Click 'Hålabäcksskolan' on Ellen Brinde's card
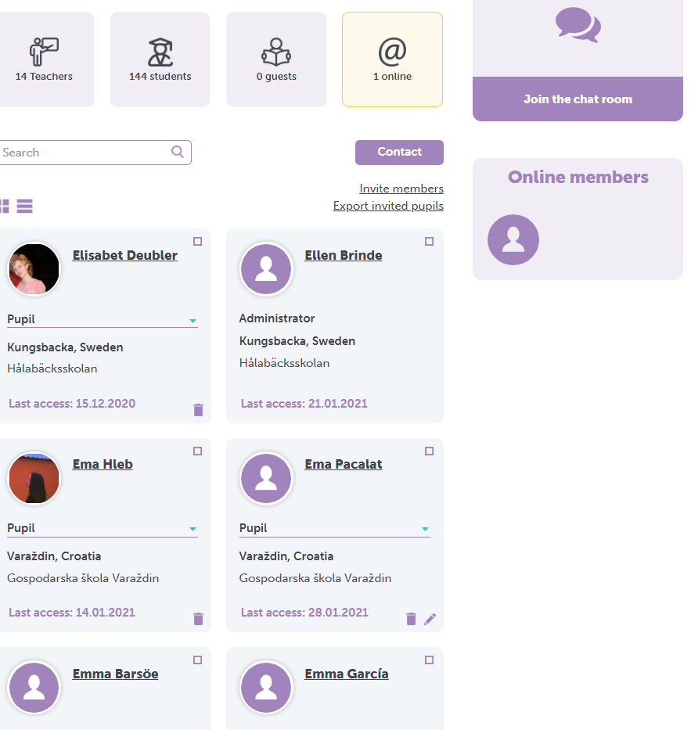 (x=285, y=363)
